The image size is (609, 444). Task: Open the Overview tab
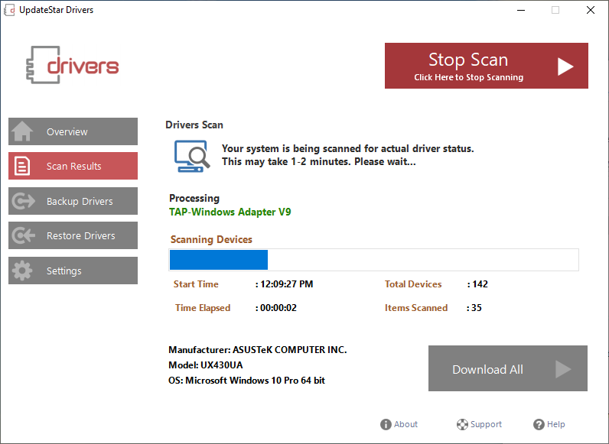tap(73, 131)
